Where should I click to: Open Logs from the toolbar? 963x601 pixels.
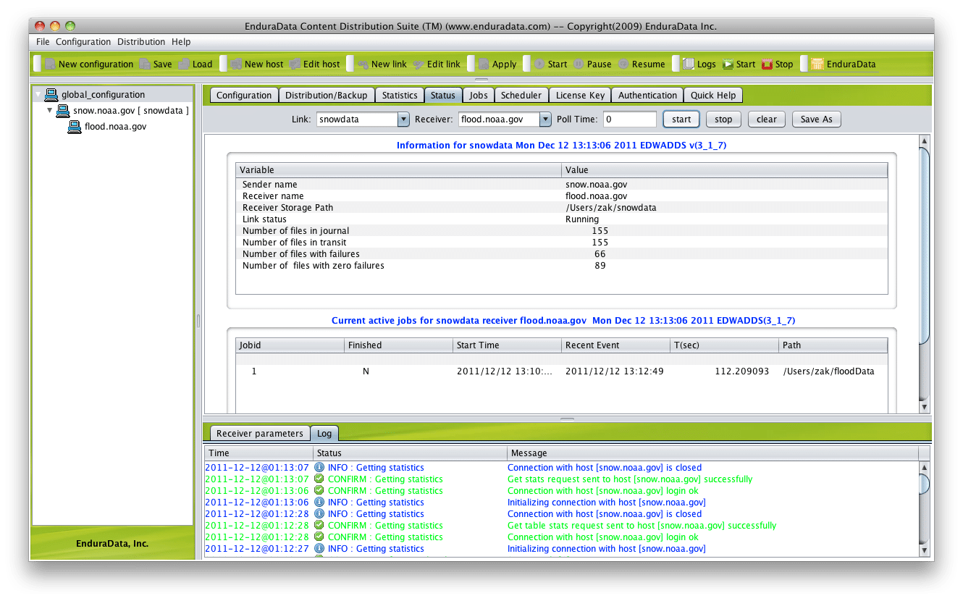click(689, 64)
